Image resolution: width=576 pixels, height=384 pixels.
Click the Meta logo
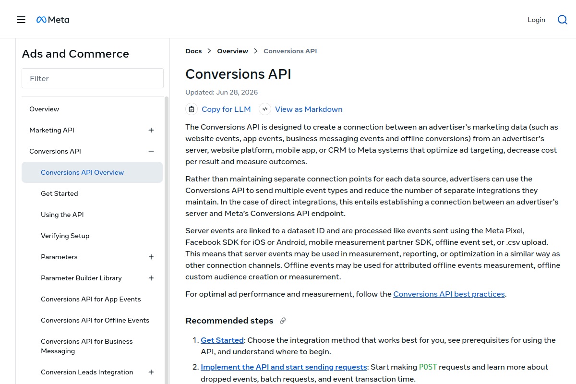[x=53, y=20]
